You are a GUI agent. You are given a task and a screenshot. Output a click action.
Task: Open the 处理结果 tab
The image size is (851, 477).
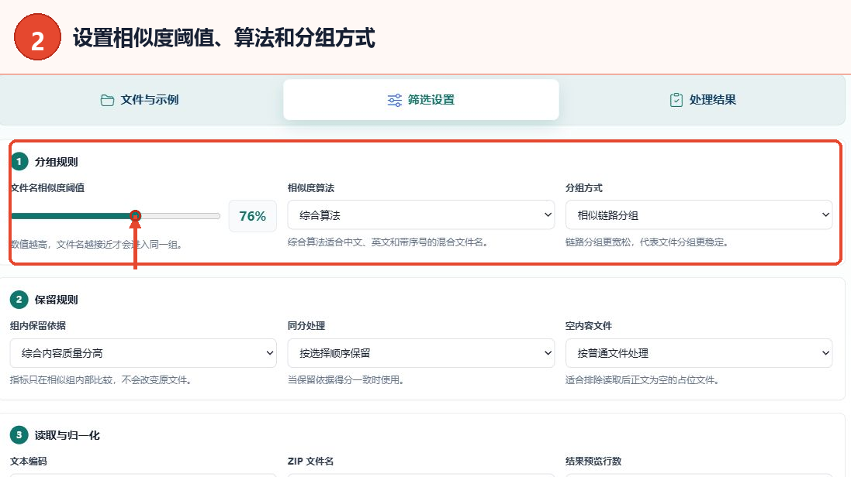702,100
